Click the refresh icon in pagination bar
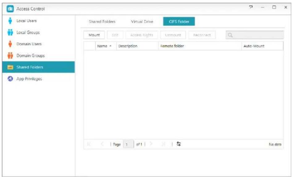Image resolution: width=292 pixels, height=177 pixels. [x=179, y=144]
